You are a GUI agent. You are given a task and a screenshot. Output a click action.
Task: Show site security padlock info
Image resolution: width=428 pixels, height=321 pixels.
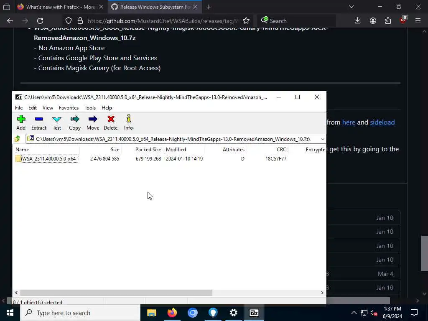pos(80,21)
